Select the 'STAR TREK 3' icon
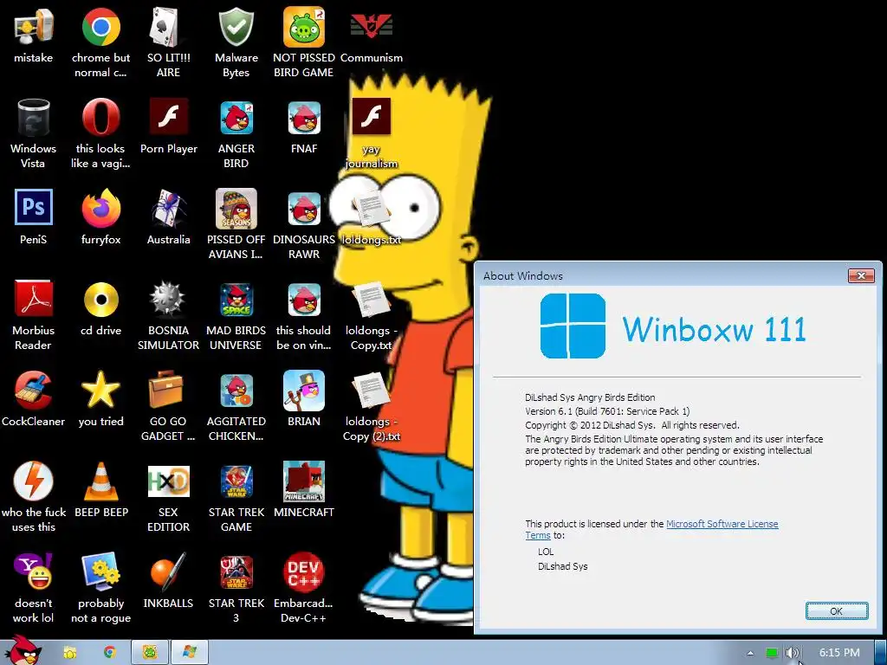 point(236,572)
